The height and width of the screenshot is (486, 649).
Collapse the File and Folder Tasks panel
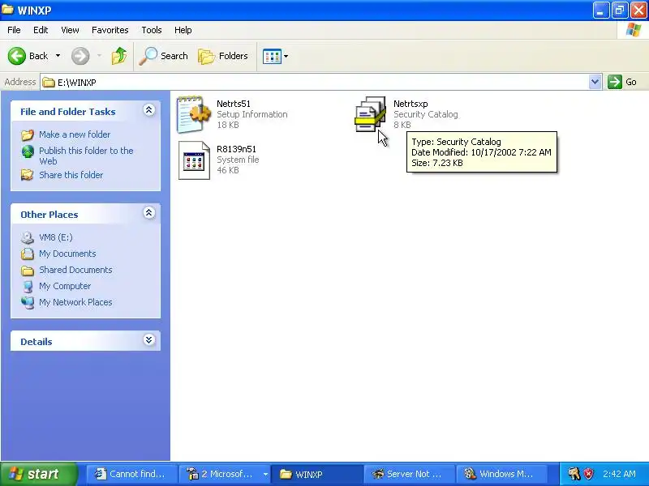pos(149,110)
